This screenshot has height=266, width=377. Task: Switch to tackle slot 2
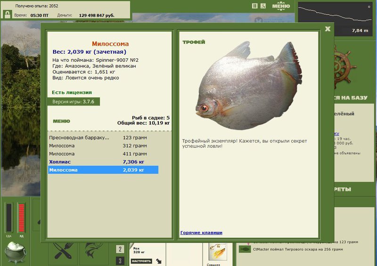tap(120, 249)
